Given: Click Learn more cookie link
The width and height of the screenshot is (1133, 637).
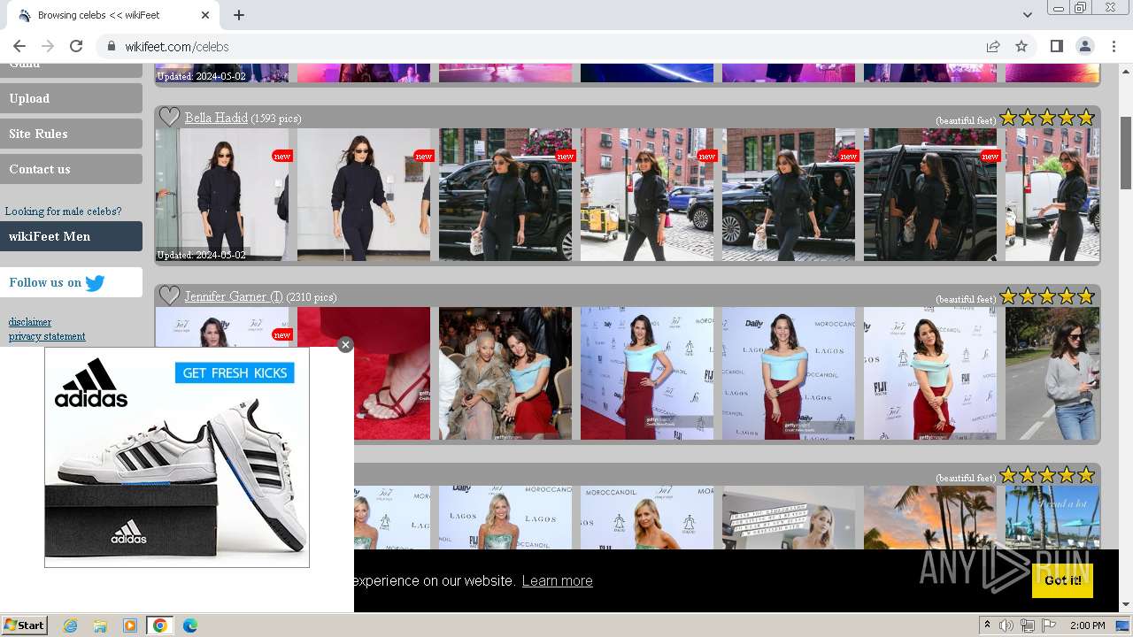Looking at the screenshot, I should (557, 580).
